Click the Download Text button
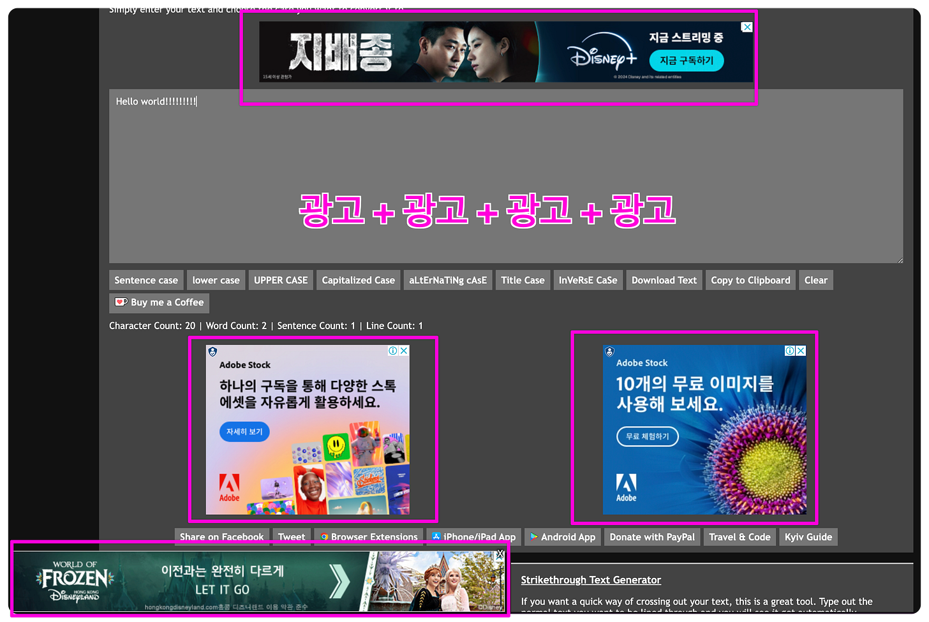The image size is (929, 622). pos(664,280)
